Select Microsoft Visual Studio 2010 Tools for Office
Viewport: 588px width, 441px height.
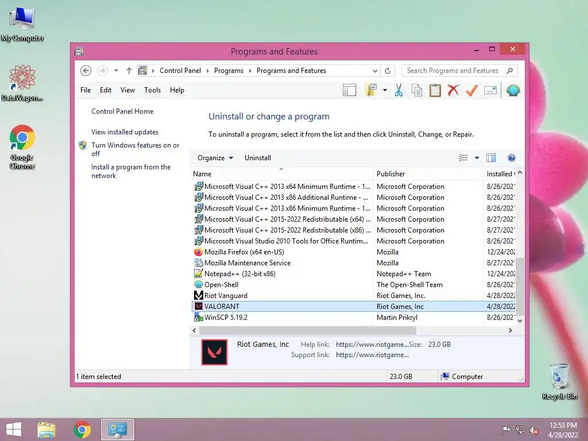click(x=354, y=241)
